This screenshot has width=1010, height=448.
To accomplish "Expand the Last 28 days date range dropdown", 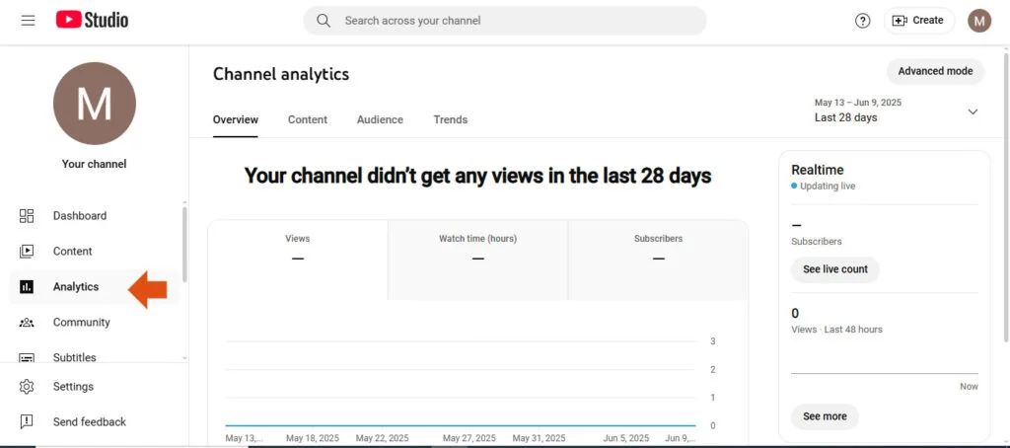I will click(x=972, y=112).
